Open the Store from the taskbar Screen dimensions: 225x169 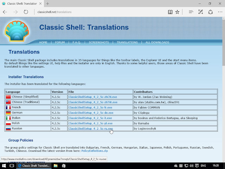[64, 166]
